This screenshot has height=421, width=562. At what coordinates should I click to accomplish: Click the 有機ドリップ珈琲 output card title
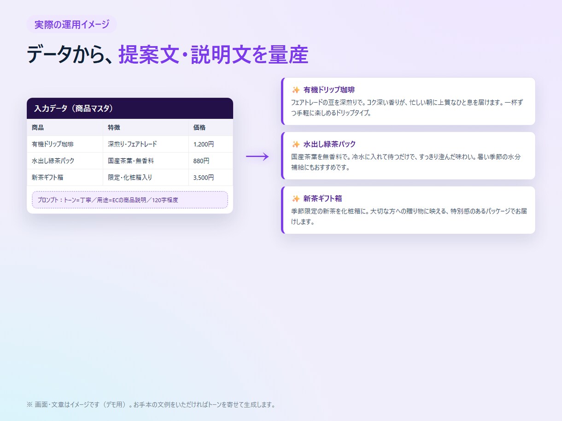(329, 90)
